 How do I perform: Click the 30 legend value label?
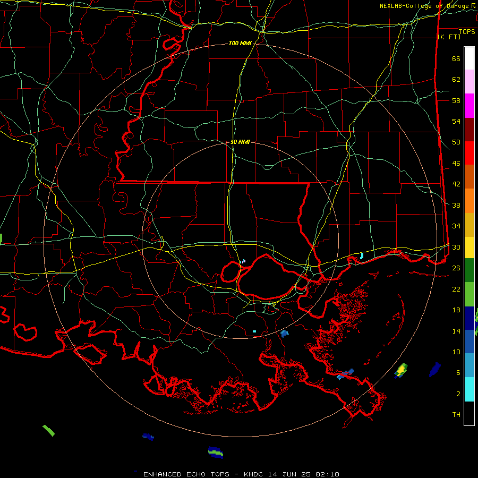coord(456,247)
